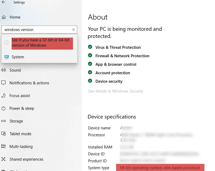Click in the windows version search field
Image resolution: width=215 pixels, height=171 pixels.
37,30
